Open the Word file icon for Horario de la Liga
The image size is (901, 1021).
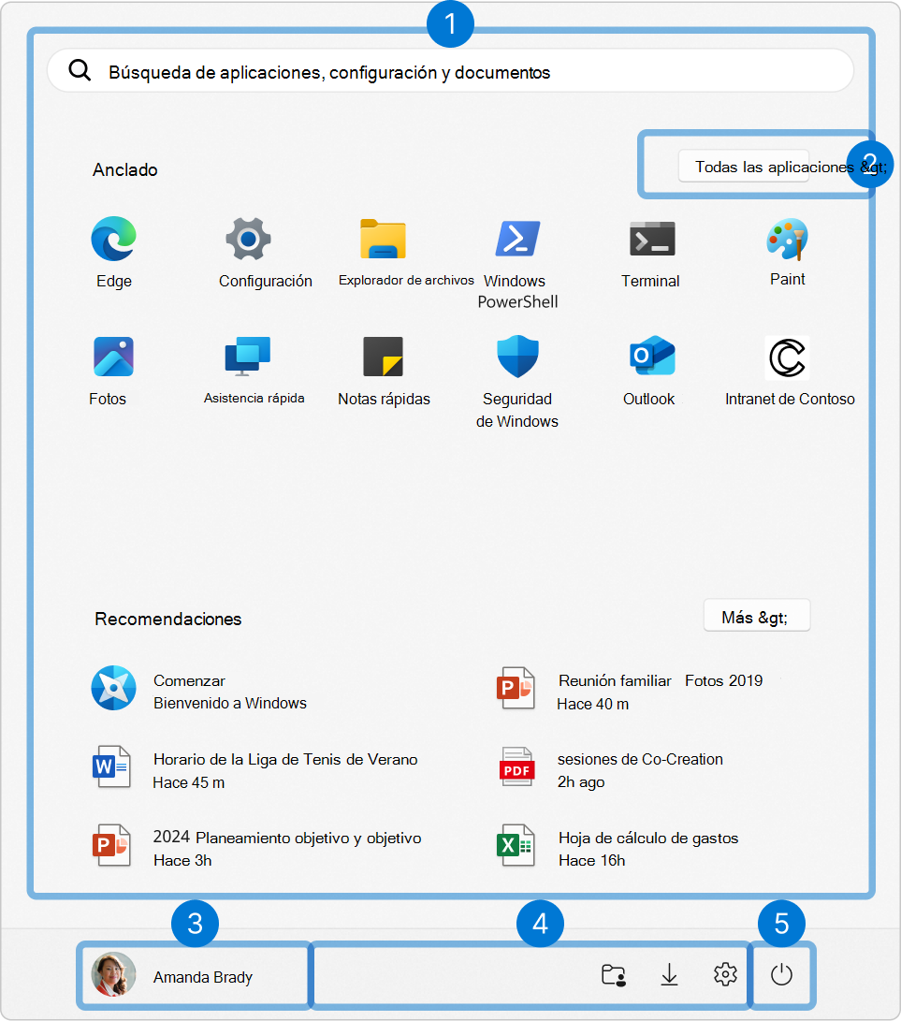click(111, 766)
